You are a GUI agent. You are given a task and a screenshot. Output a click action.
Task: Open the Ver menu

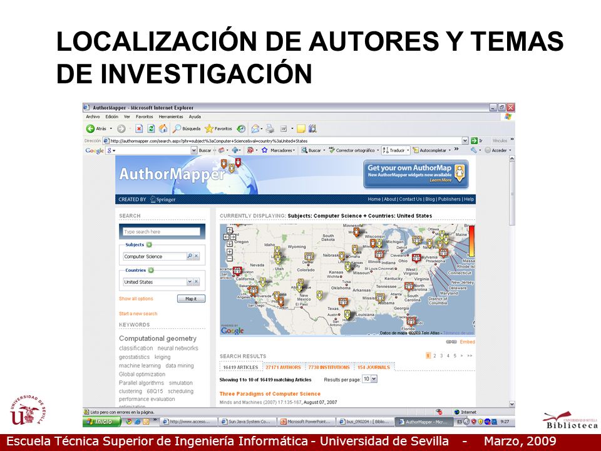(127, 117)
